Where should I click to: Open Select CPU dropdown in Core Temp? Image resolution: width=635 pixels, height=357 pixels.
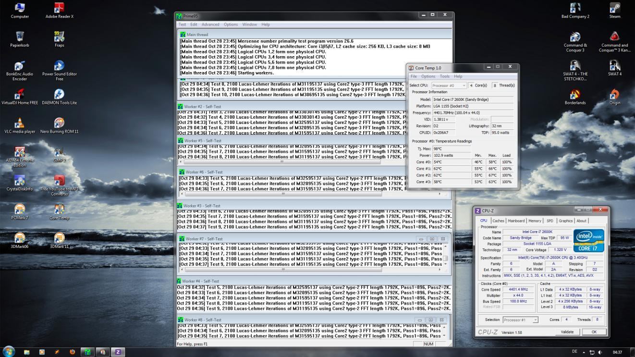(449, 86)
